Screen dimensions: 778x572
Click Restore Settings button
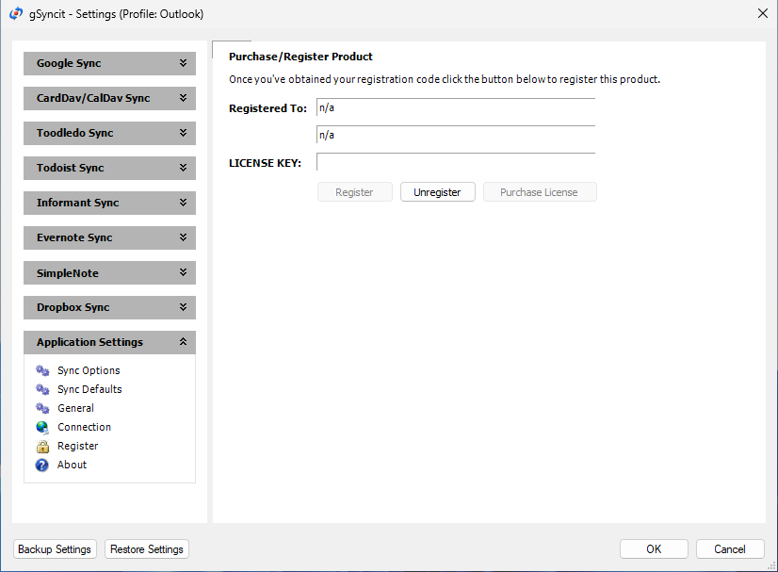tap(147, 549)
